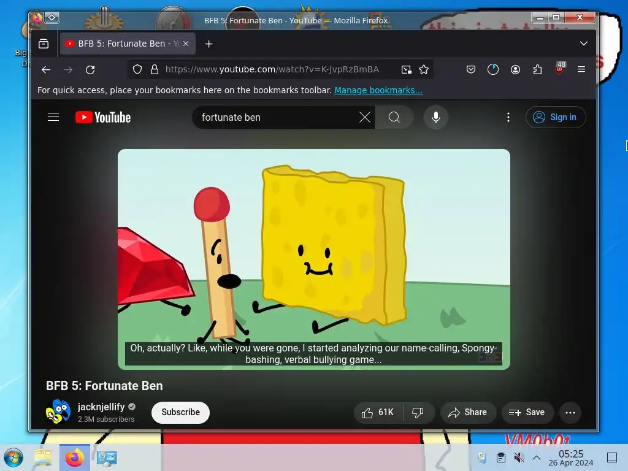Start voice search with microphone icon
This screenshot has width=628, height=471.
(x=436, y=117)
